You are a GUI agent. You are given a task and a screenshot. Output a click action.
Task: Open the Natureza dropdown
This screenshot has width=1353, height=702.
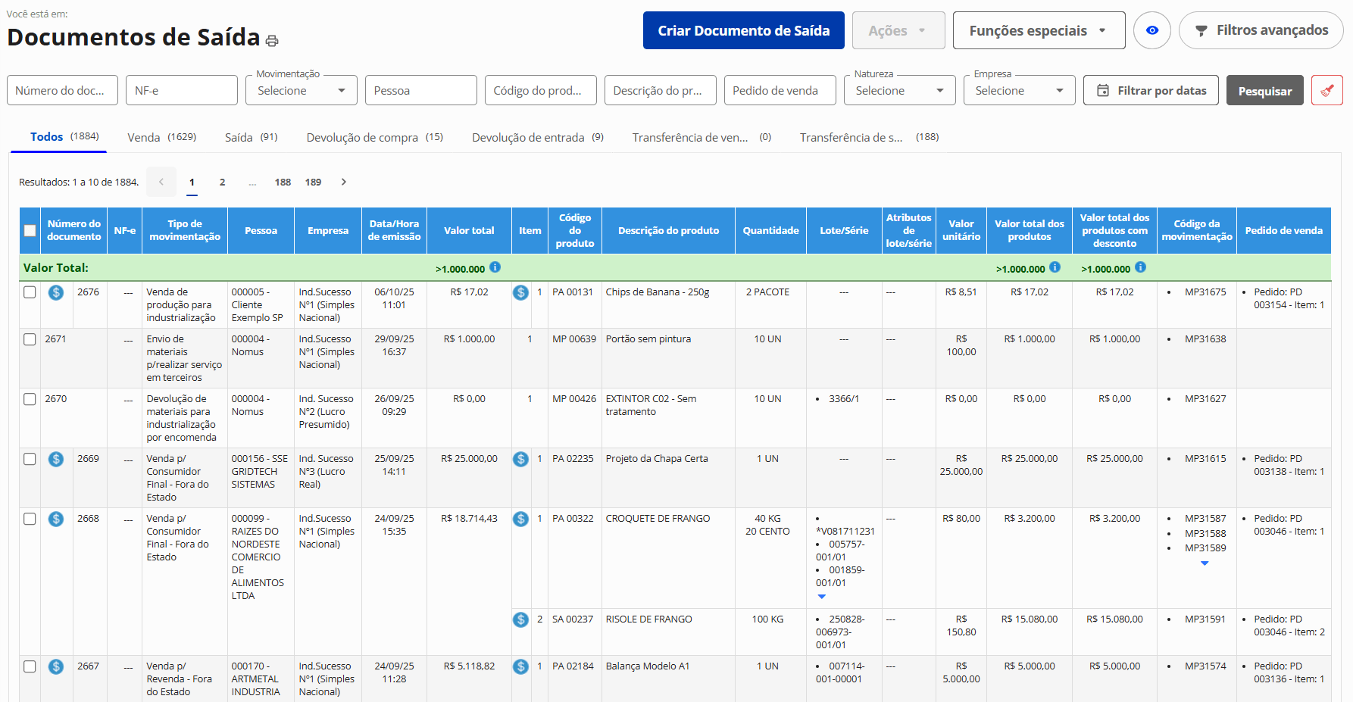[898, 91]
